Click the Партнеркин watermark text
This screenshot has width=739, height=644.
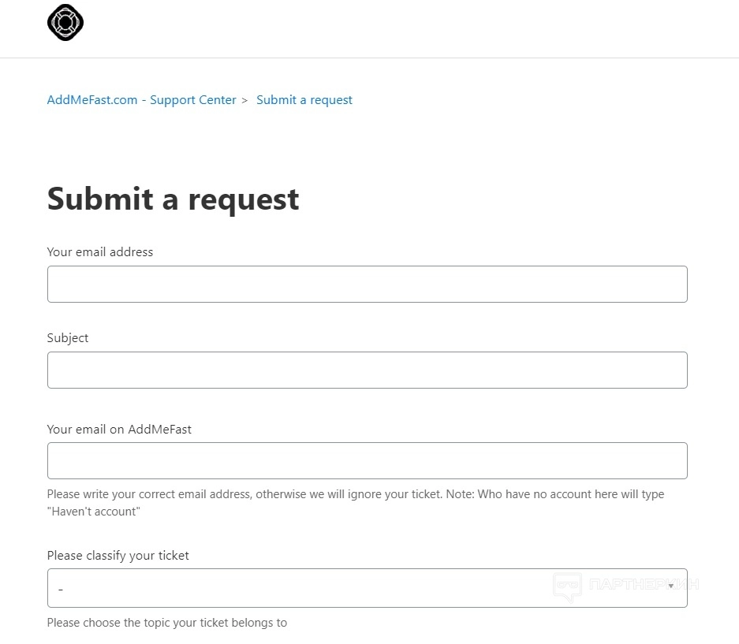pyautogui.click(x=644, y=585)
